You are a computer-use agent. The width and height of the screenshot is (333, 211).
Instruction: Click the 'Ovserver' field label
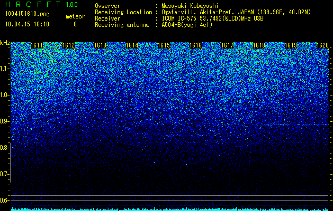(107, 6)
